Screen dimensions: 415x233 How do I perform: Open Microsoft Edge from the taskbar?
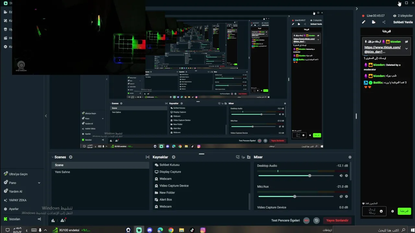point(160,230)
